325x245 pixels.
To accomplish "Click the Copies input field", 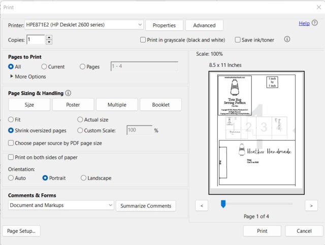I will pos(36,40).
